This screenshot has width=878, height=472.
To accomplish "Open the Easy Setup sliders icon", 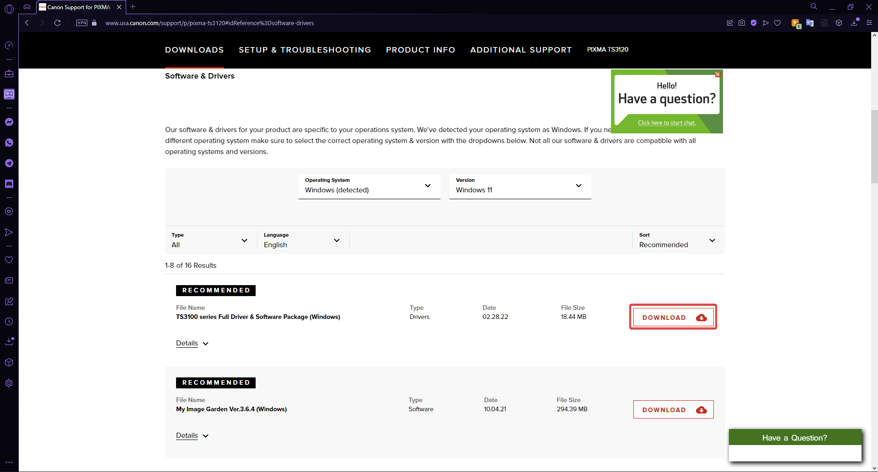I will 869,23.
